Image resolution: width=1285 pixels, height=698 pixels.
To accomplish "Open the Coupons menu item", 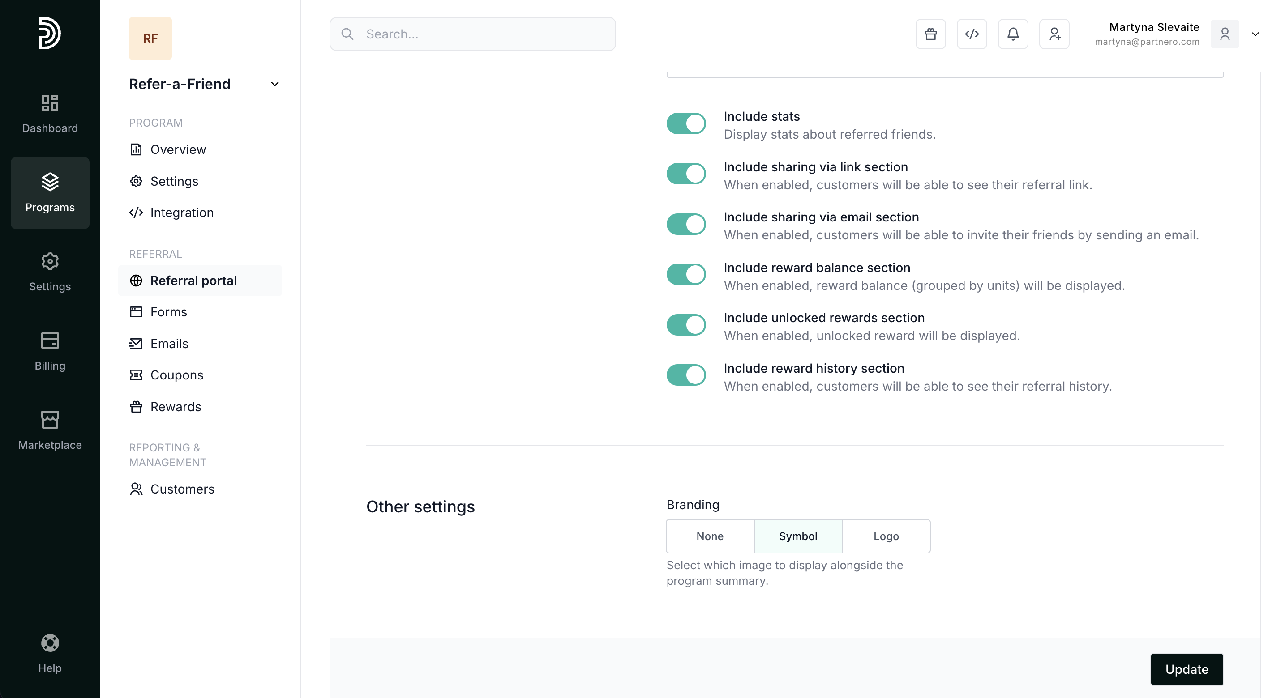I will [176, 375].
